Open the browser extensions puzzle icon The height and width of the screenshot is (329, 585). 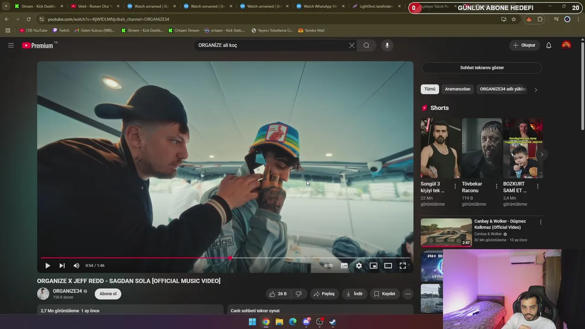click(x=540, y=19)
